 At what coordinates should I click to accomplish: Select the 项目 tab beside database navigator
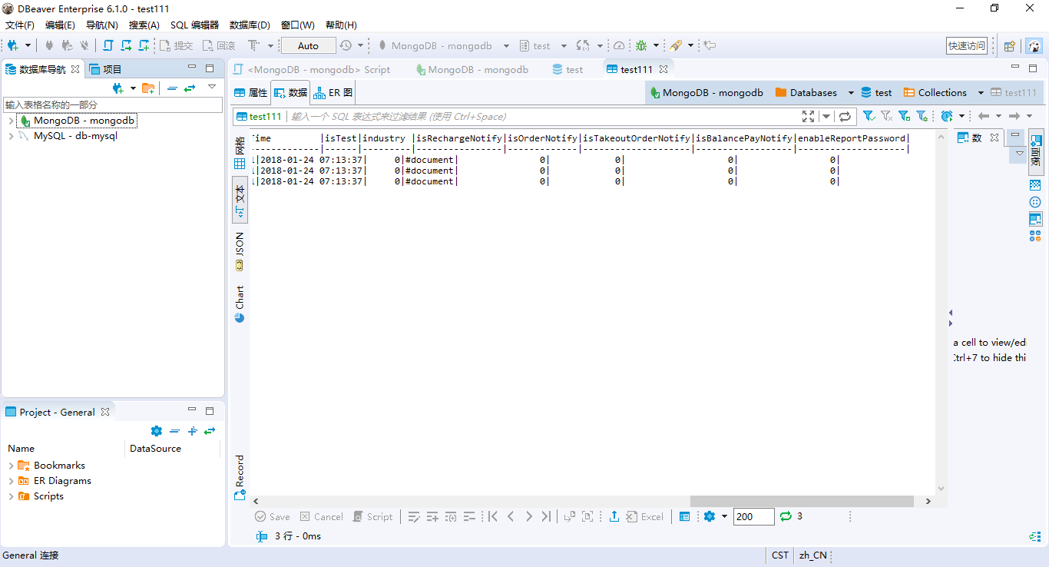(x=105, y=69)
